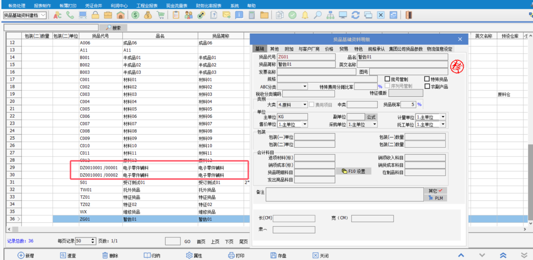Open the 计量单位 dropdown
The width and height of the screenshot is (533, 260).
(x=443, y=117)
